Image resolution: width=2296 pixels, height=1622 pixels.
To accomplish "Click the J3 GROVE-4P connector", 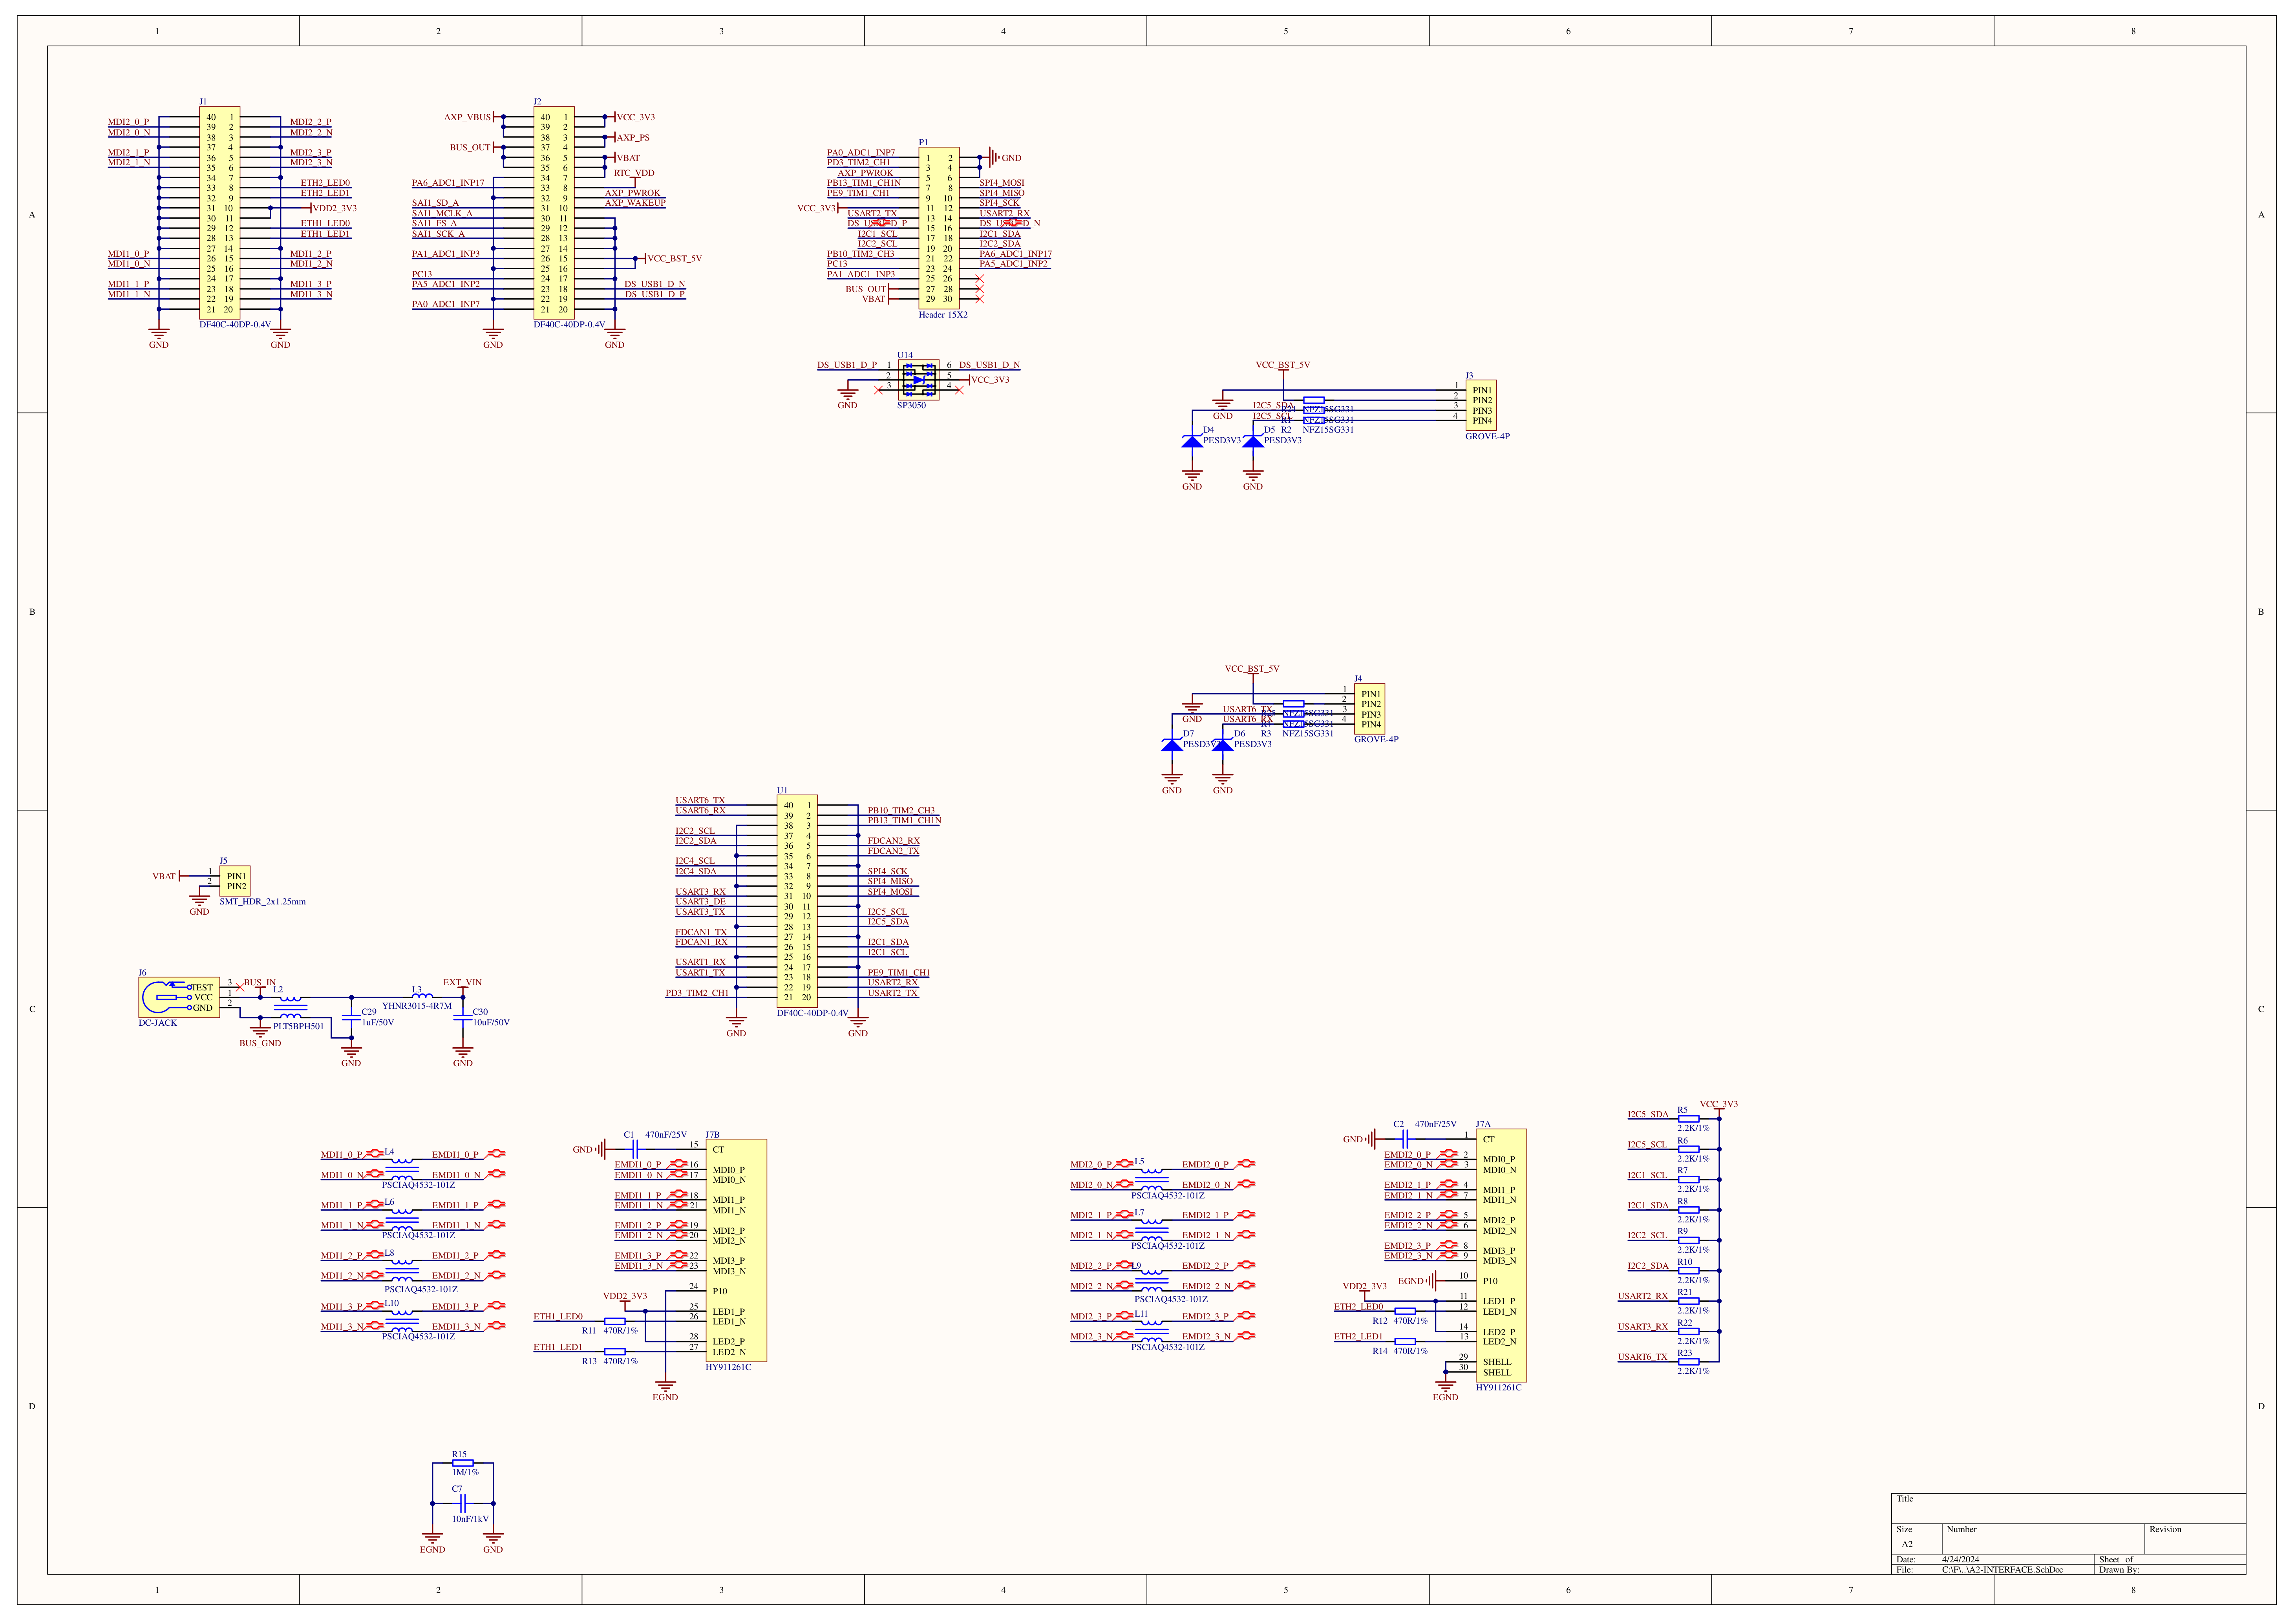I will point(1481,405).
